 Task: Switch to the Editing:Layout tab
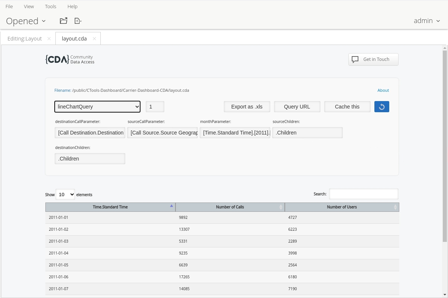pos(25,39)
